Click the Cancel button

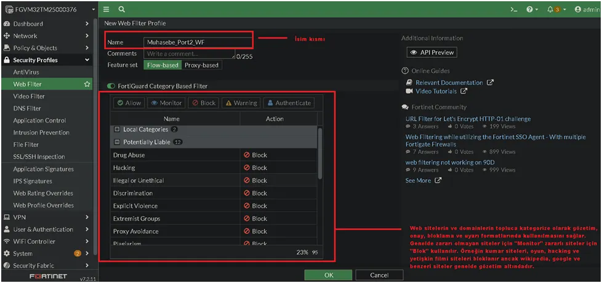click(379, 275)
